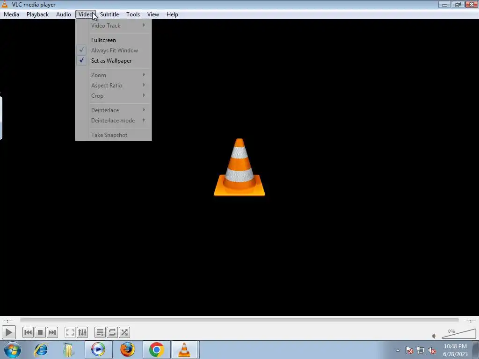Expand the Aspect Ratio submenu
Viewport: 479px width, 359px height.
click(x=113, y=86)
